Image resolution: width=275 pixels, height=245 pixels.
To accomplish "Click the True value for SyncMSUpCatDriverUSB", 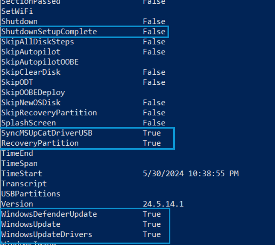I will 152,133.
